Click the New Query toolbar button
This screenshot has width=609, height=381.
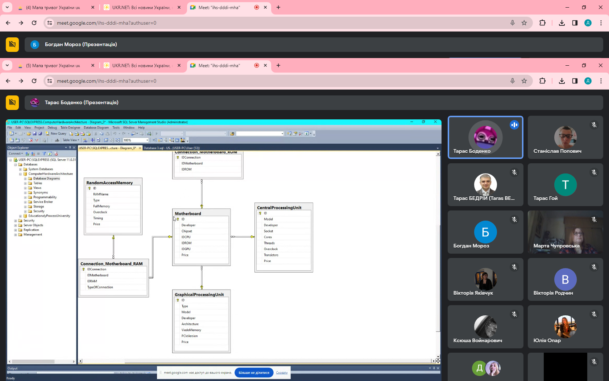point(56,134)
